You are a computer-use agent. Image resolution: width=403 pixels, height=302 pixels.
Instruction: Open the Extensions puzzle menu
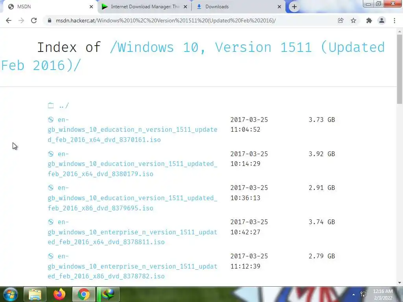[369, 20]
